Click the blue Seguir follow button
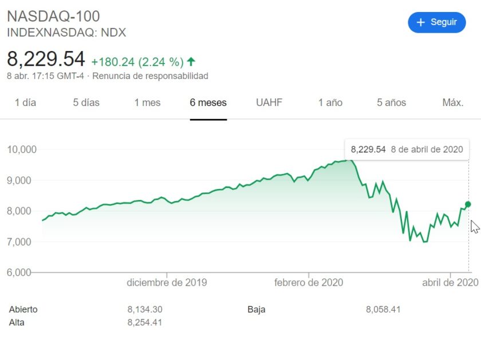481x338 pixels. coord(436,22)
